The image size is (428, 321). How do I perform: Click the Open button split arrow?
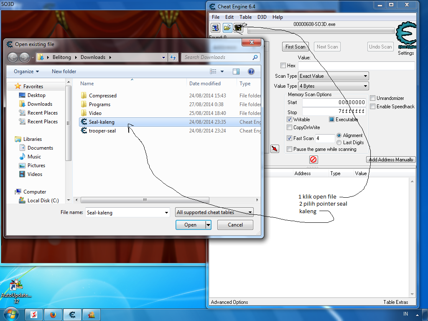point(208,225)
